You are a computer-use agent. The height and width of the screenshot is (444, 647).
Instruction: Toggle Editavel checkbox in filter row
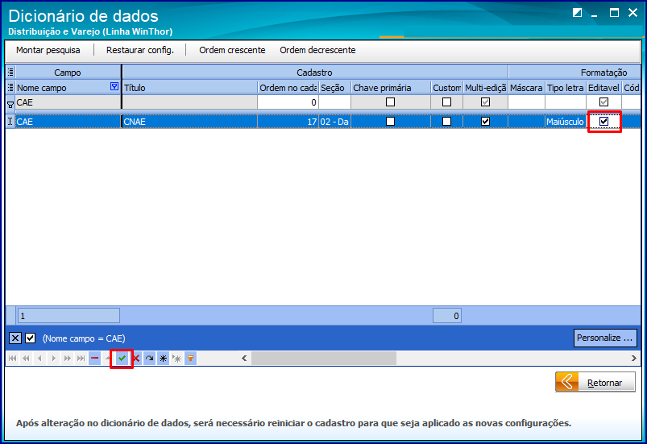(x=604, y=102)
